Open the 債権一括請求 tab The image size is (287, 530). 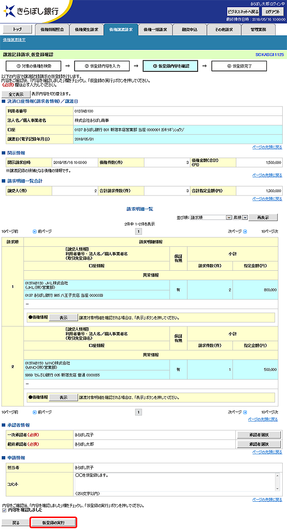click(x=155, y=30)
